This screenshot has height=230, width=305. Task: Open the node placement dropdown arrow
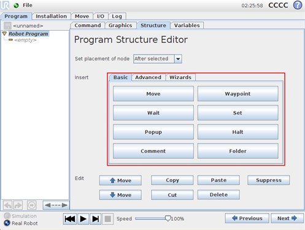click(x=178, y=59)
